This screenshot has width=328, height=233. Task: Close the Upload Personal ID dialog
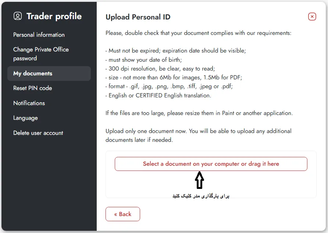[312, 17]
